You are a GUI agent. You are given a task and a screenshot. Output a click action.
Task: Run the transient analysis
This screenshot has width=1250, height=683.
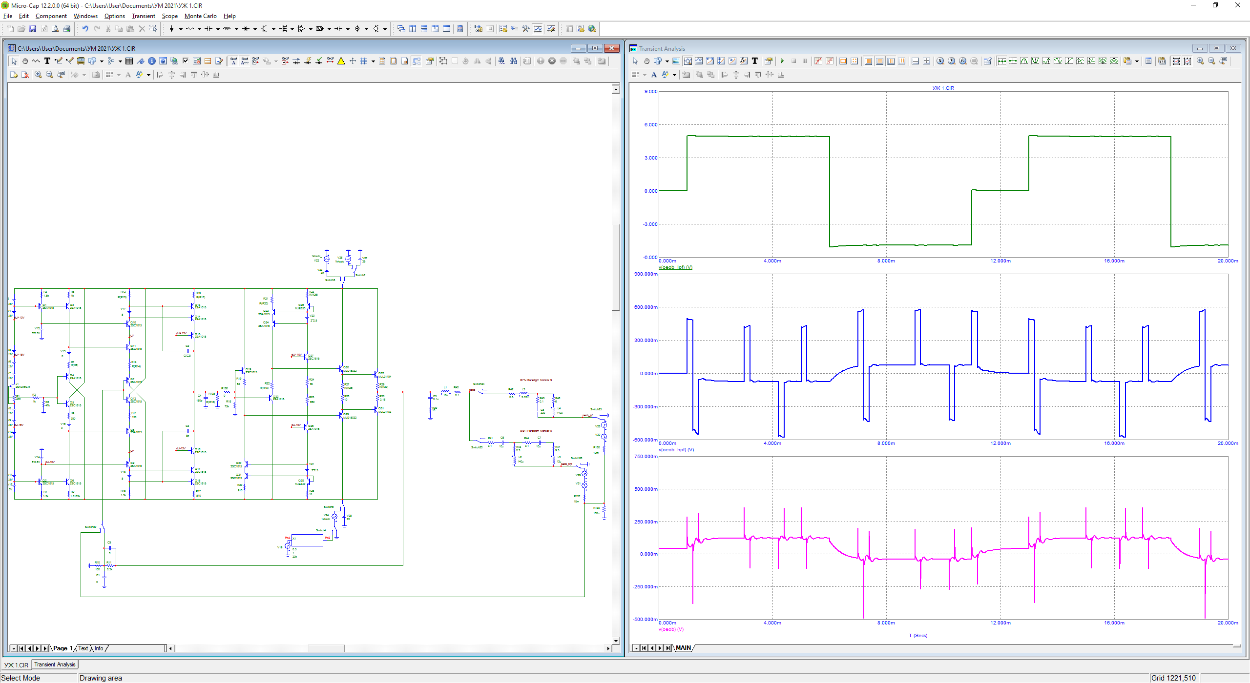click(782, 61)
